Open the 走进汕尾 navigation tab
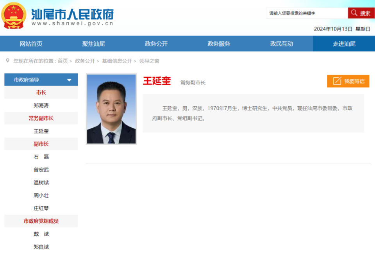Screen dimensions: 375x257 click(343, 43)
